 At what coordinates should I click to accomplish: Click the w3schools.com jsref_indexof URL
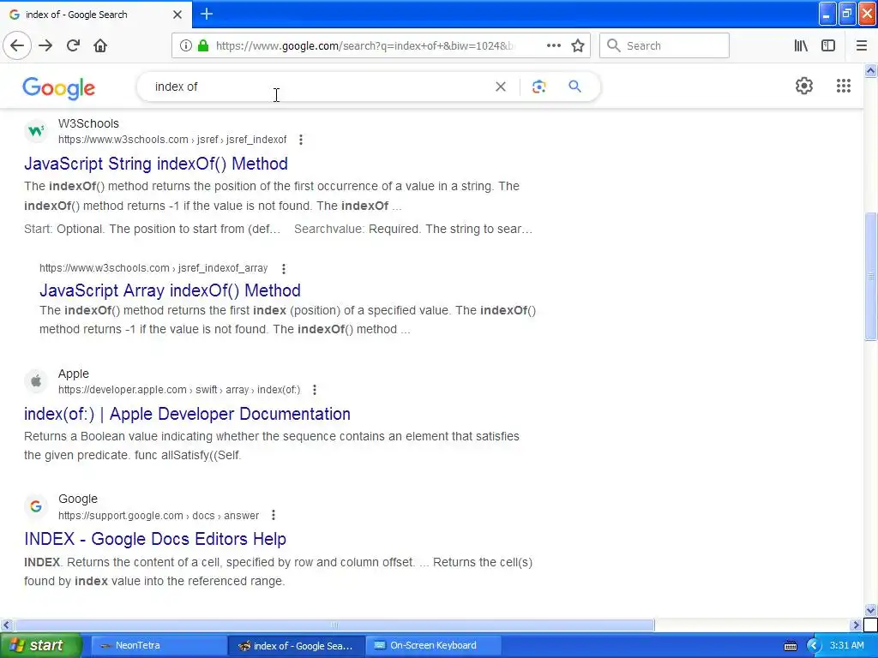click(172, 140)
